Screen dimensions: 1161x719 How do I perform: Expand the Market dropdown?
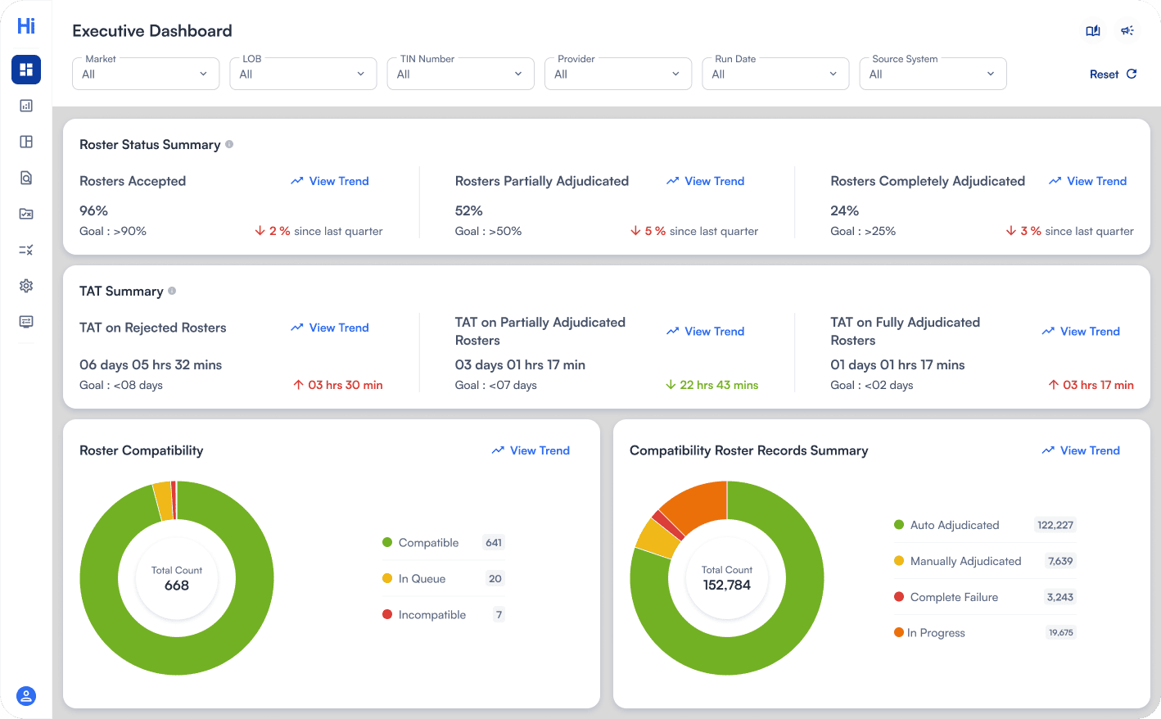tap(146, 75)
